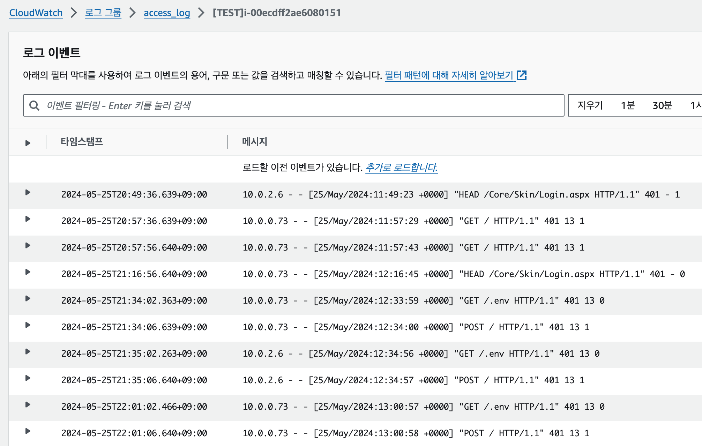Expand all rows using header triangle

pyautogui.click(x=28, y=143)
